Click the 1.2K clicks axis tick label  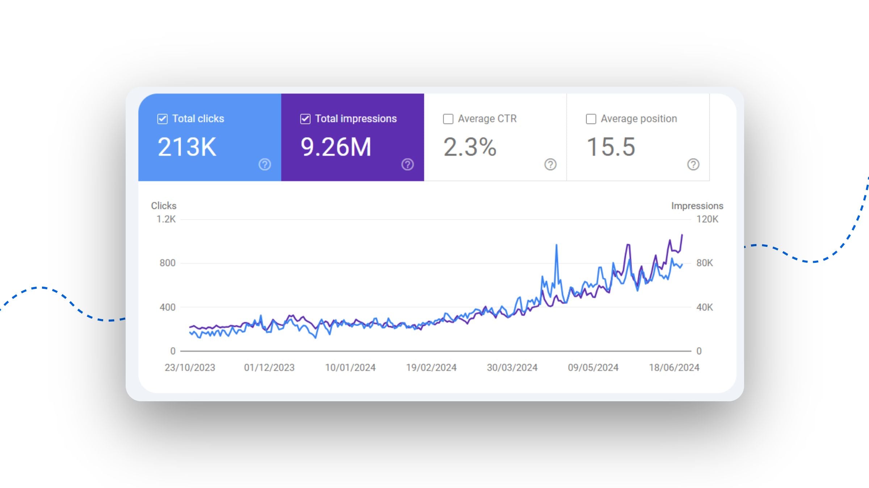[166, 219]
